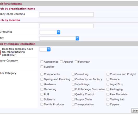Click the 'Does this company have US manufacturing capability?' text
This screenshot has width=138, height=116.
coord(18,52)
